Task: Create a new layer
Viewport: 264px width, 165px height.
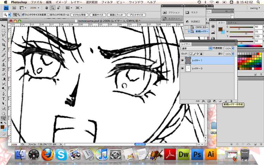Action: (x=225, y=101)
